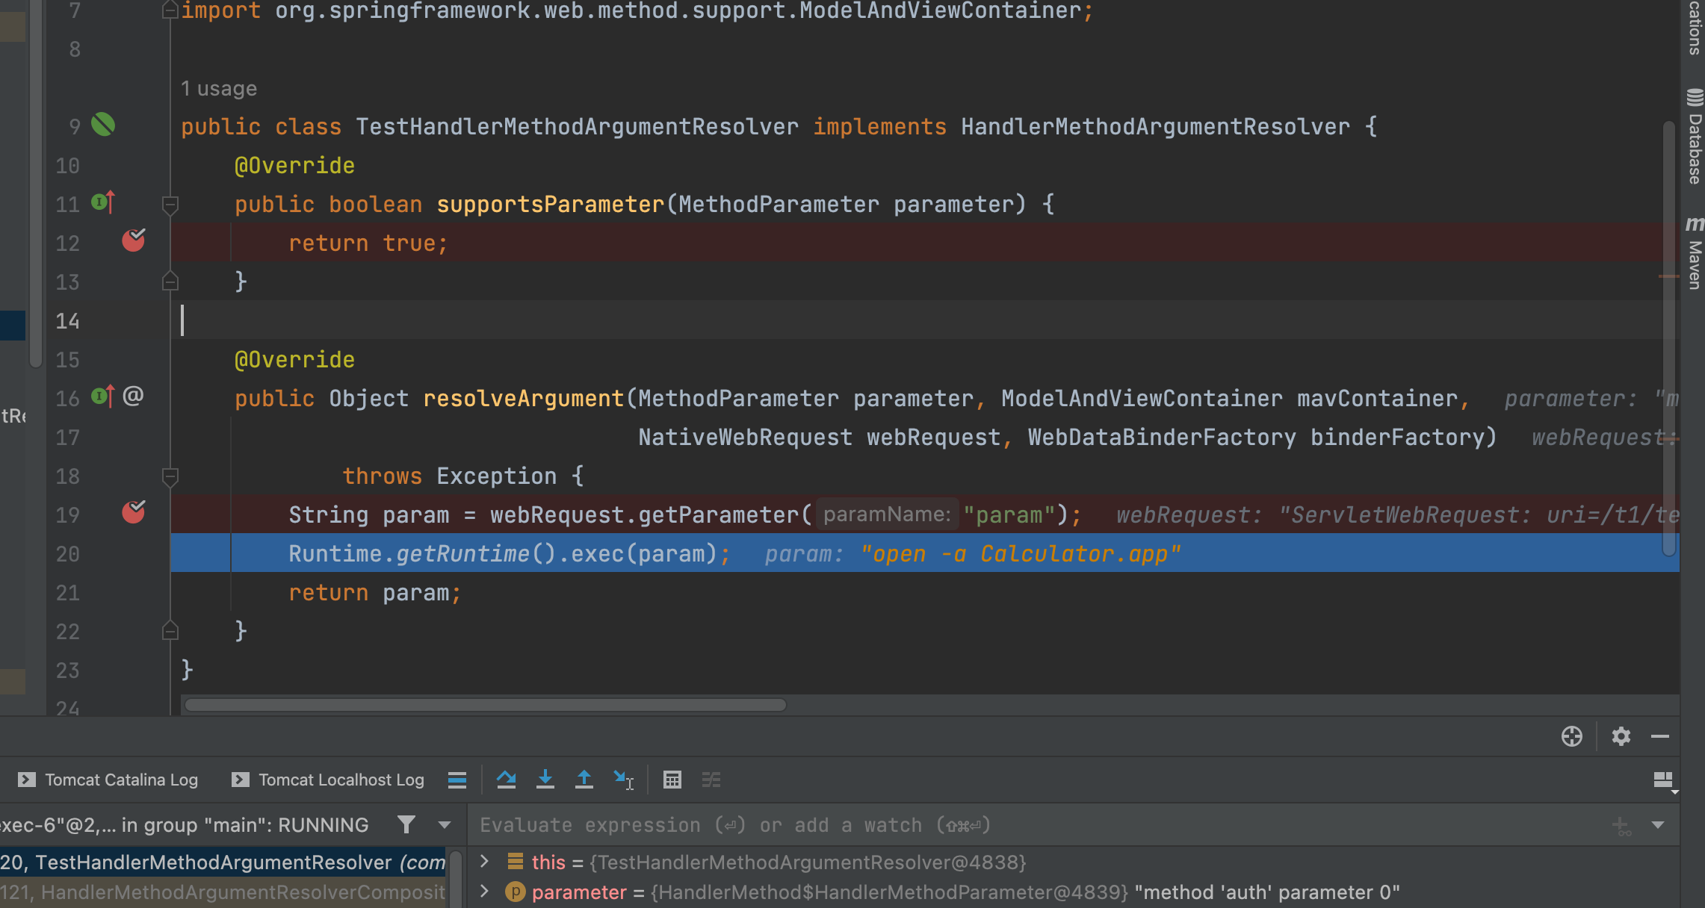Click the Step Into debugger icon

545,780
